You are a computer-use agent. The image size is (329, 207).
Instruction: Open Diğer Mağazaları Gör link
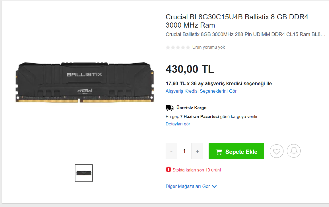coord(188,187)
